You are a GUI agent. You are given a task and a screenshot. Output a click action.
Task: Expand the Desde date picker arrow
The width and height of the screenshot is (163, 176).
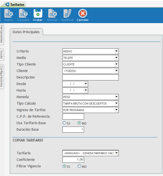[x=86, y=84]
